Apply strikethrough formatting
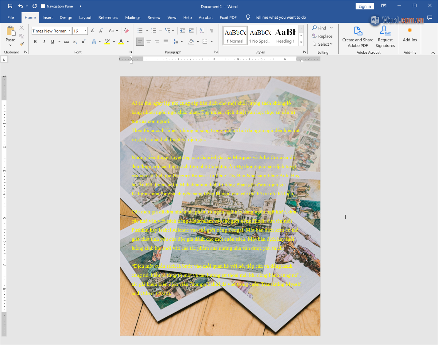This screenshot has height=345, width=438. click(x=66, y=42)
